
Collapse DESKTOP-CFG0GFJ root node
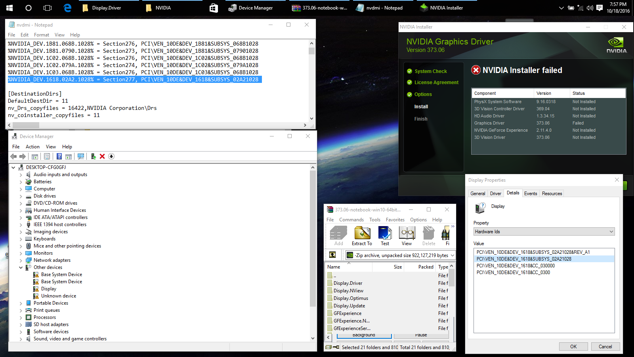[13, 167]
